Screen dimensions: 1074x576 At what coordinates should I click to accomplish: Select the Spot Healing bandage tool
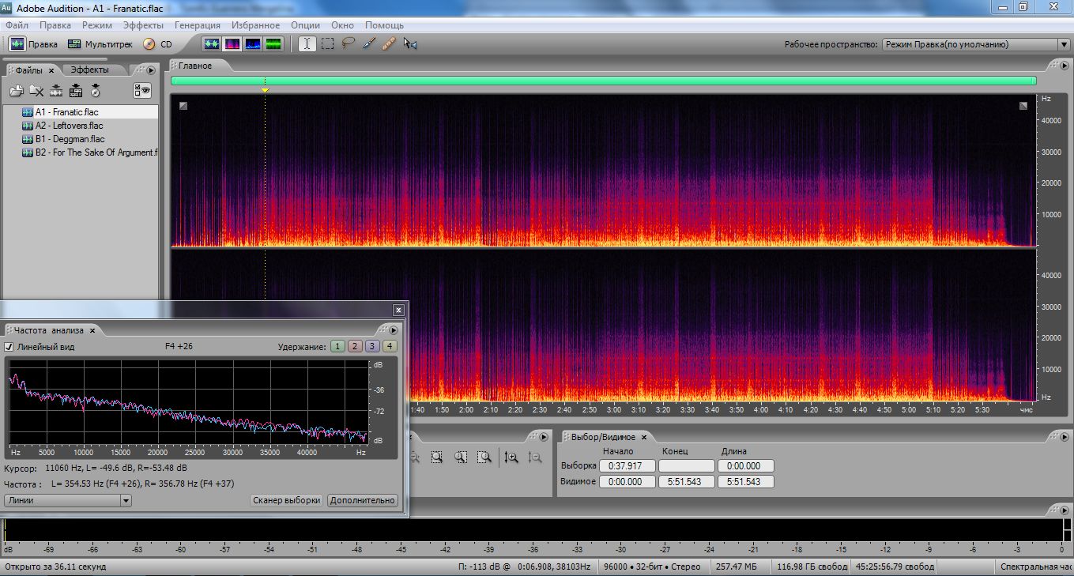(x=388, y=44)
